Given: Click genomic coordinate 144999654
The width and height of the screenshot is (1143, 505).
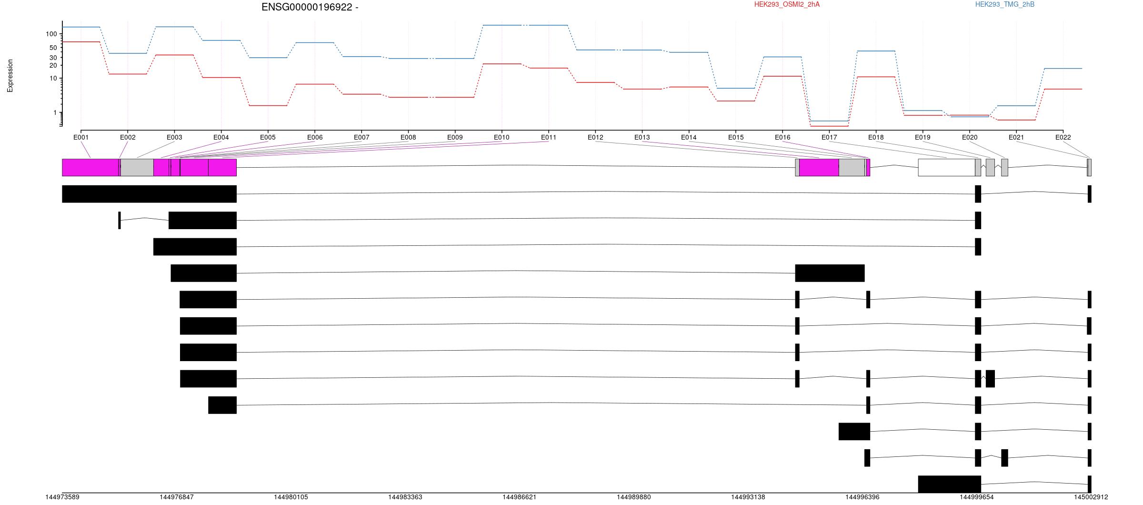Looking at the screenshot, I should pos(977,497).
